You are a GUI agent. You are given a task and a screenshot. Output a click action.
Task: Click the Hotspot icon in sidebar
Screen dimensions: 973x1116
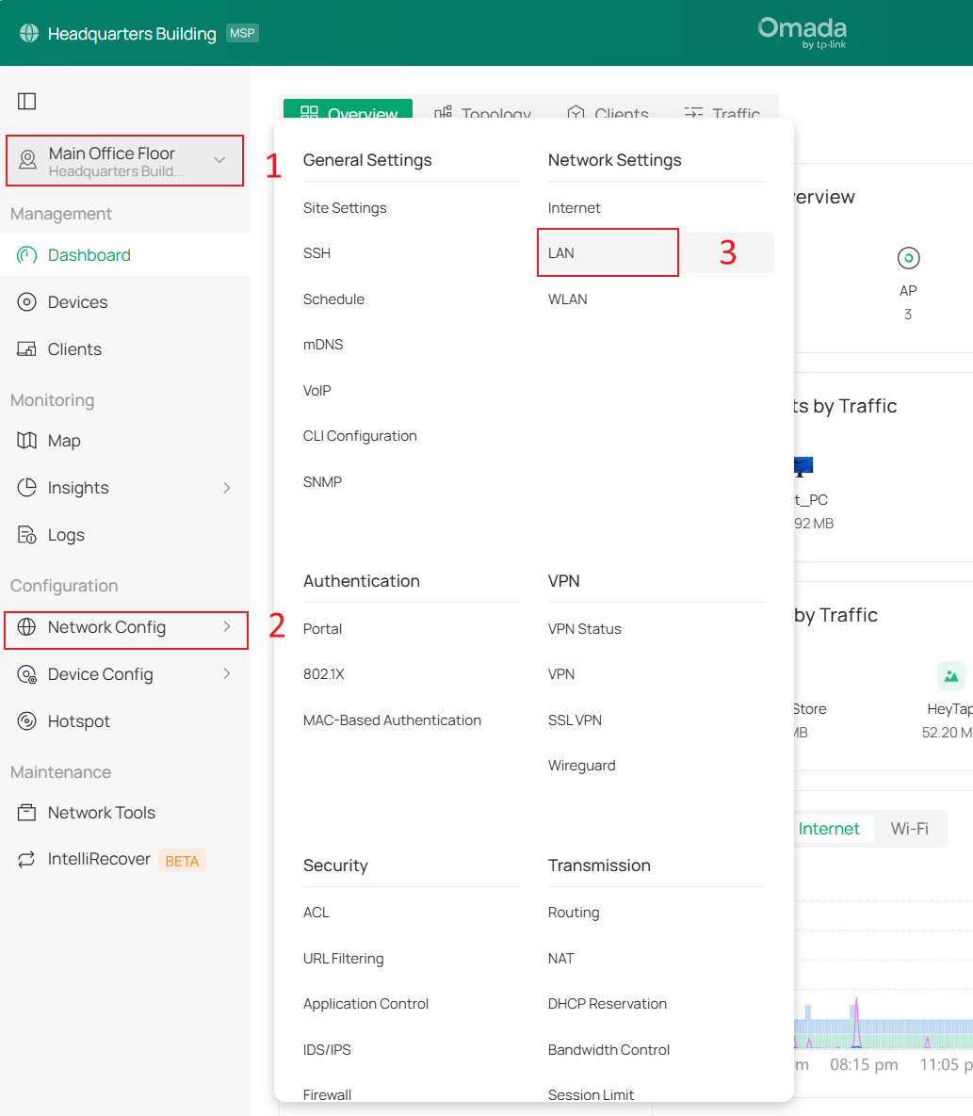point(27,721)
